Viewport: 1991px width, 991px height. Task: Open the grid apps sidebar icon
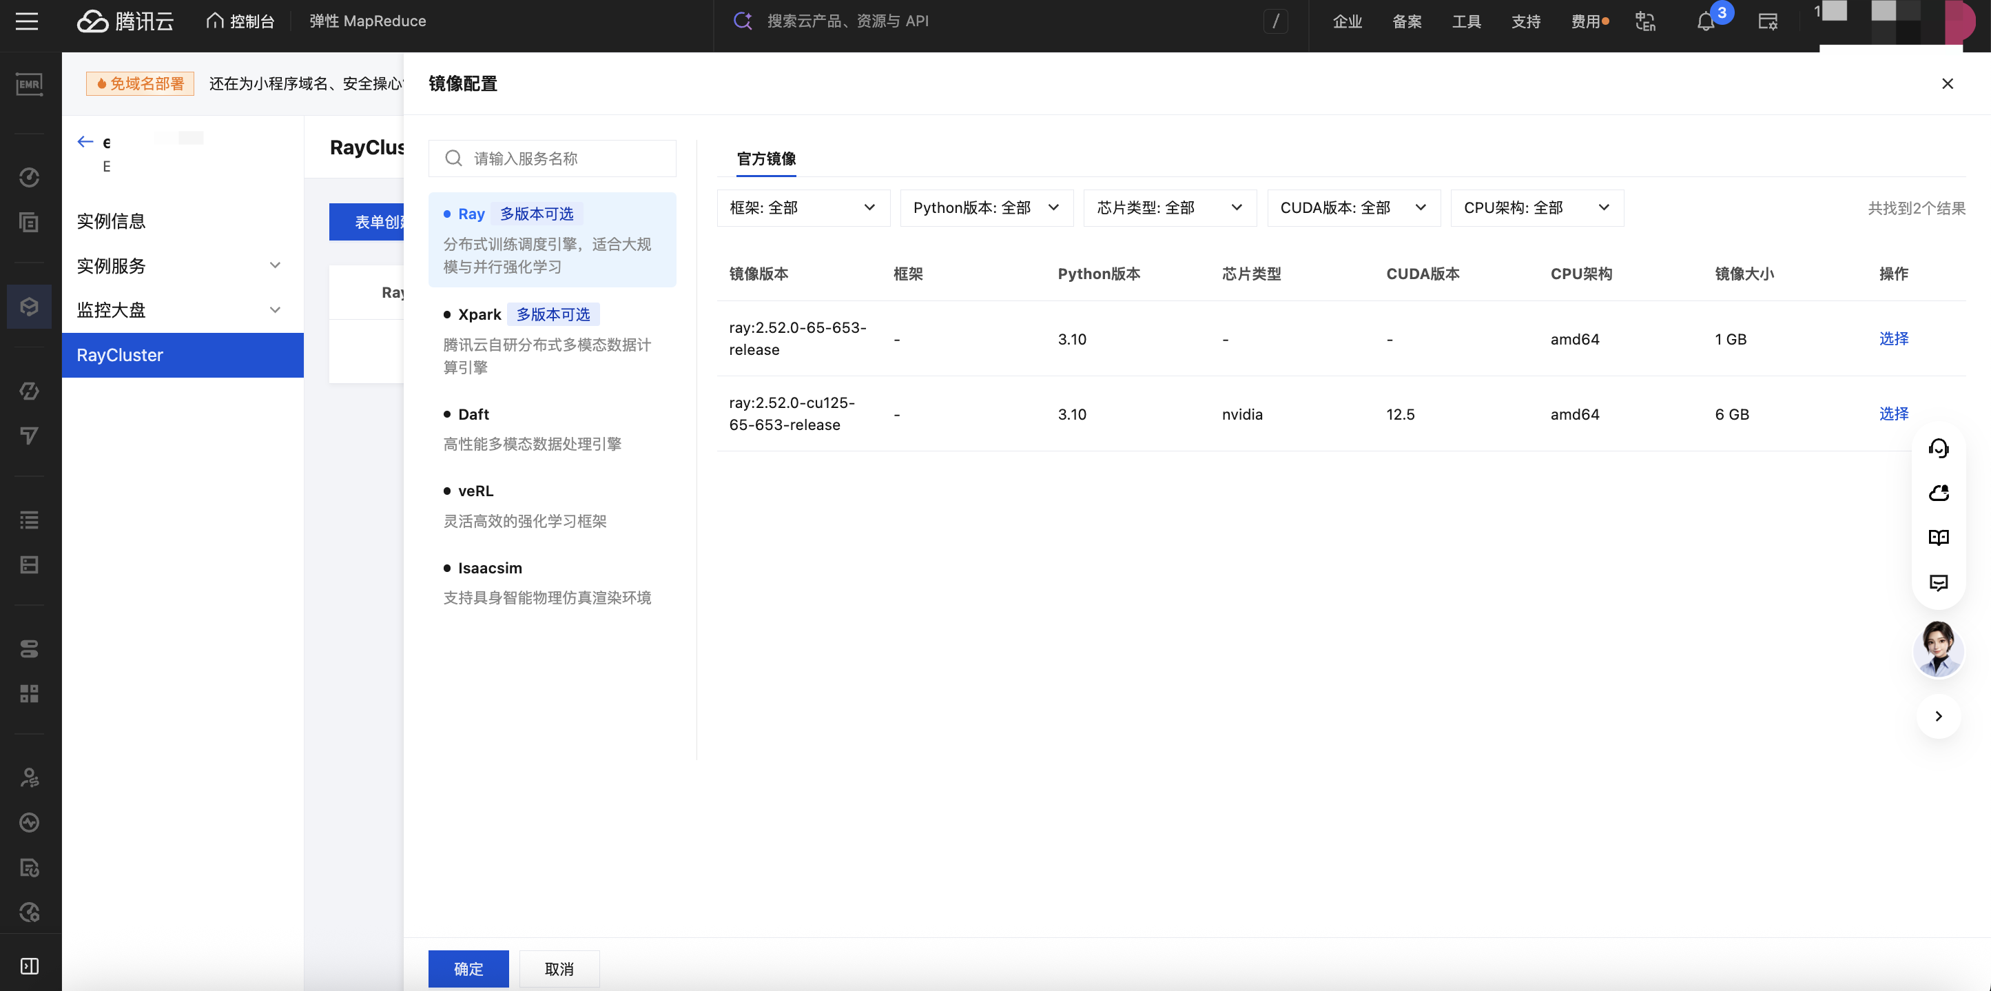coord(30,693)
